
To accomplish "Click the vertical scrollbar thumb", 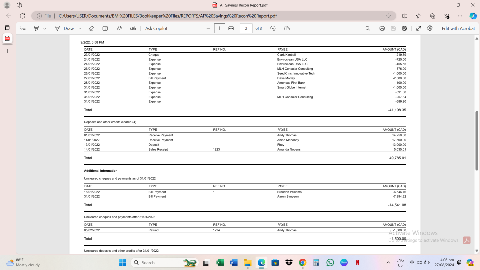I will click(477, 140).
